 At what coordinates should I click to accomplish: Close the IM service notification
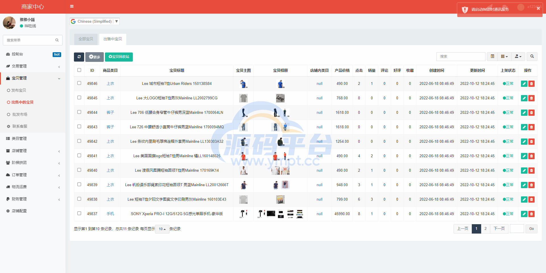538,9
